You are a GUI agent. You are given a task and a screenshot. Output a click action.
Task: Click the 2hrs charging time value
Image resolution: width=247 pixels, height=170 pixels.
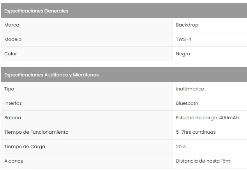181,147
